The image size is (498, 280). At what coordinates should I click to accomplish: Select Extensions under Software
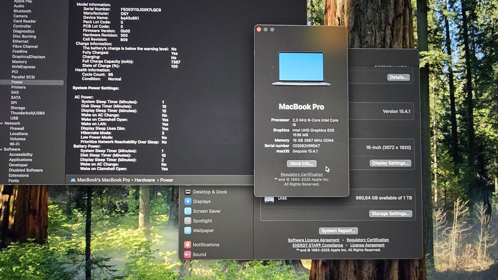19,176
